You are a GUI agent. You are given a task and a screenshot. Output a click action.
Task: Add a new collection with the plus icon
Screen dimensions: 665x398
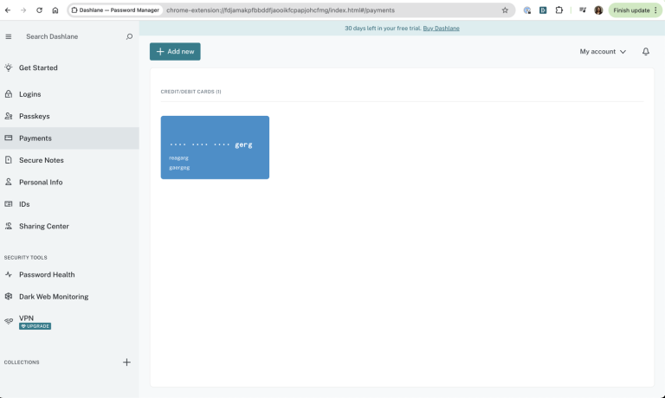click(126, 362)
